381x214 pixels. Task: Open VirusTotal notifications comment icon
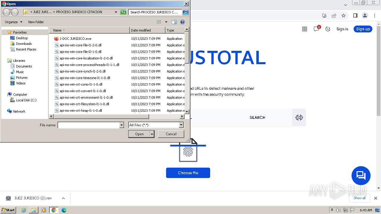316,29
